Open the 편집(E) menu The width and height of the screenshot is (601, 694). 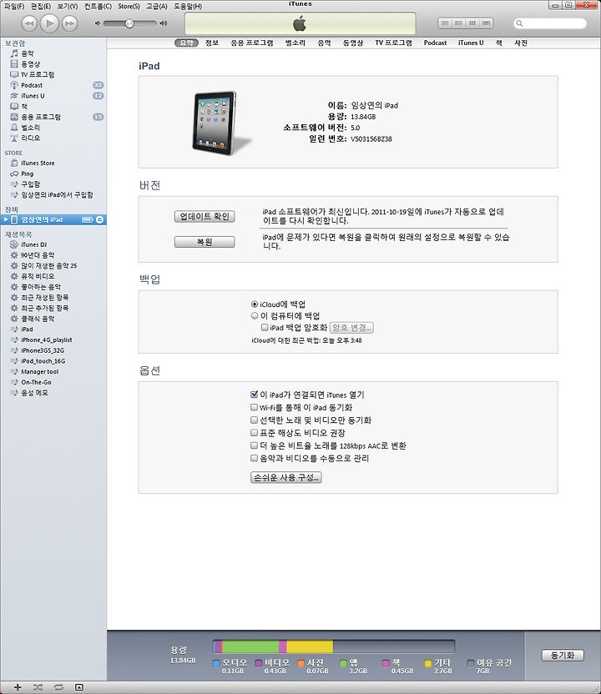pyautogui.click(x=41, y=6)
